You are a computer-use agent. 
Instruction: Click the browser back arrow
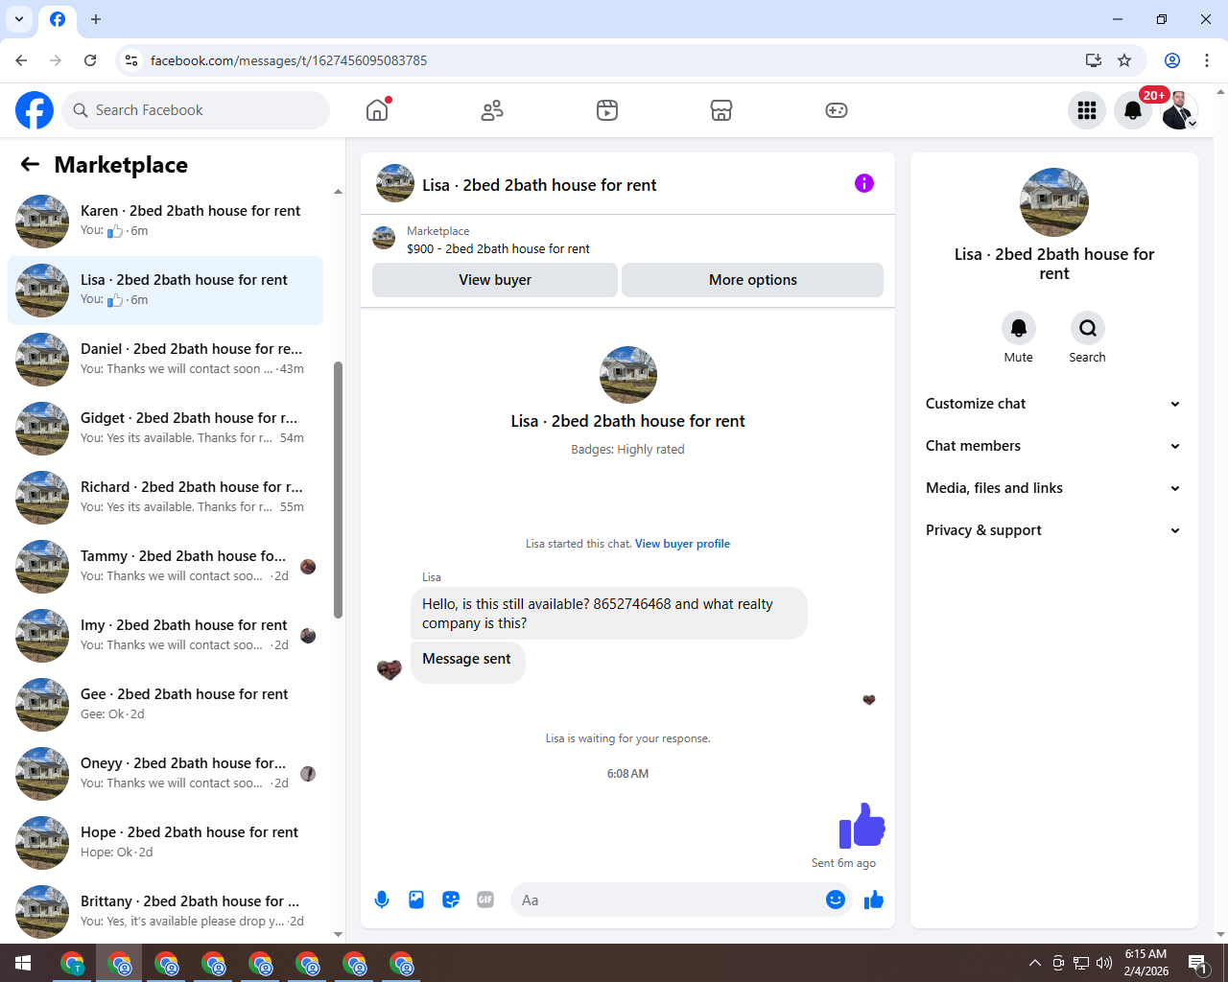point(21,60)
